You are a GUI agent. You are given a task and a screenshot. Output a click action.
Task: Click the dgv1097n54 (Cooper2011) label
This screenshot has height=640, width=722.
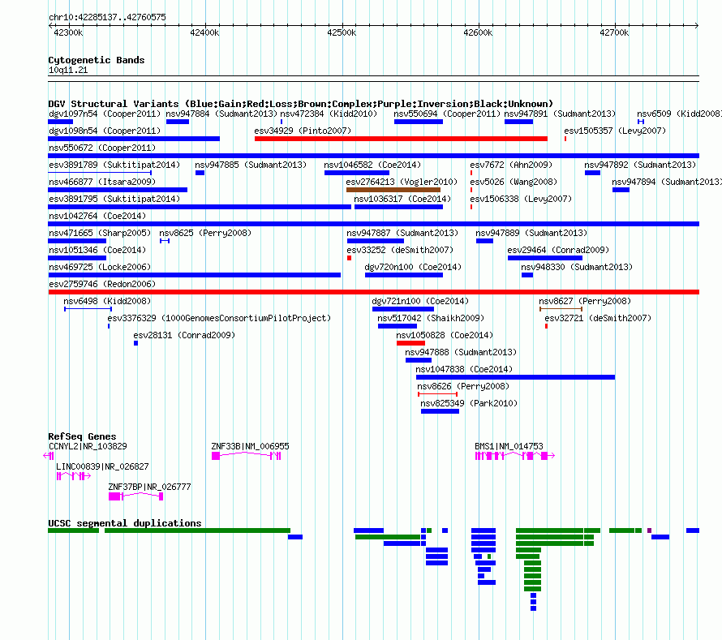pos(105,114)
